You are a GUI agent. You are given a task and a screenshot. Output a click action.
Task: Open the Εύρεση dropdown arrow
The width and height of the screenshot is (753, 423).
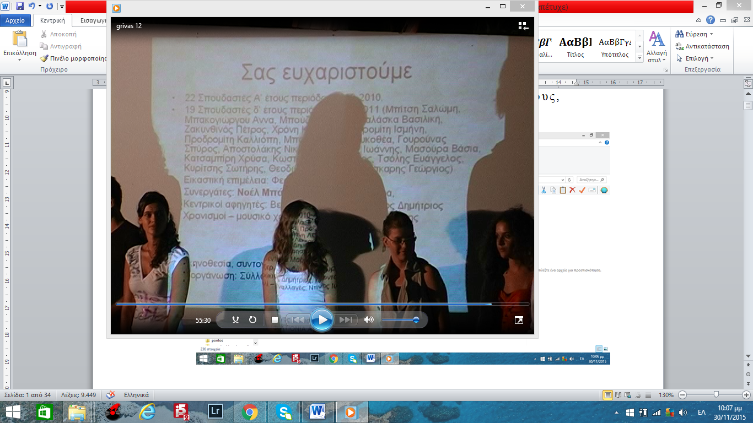[x=712, y=34]
